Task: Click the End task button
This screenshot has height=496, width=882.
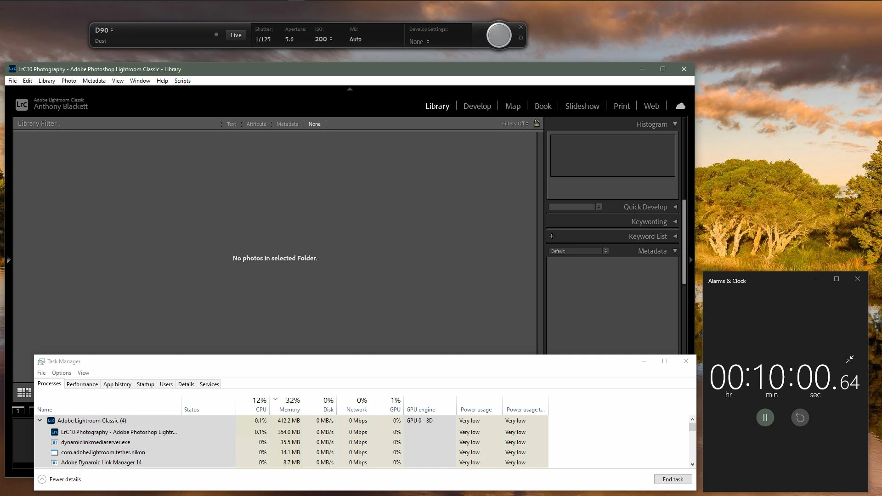Action: [x=673, y=479]
